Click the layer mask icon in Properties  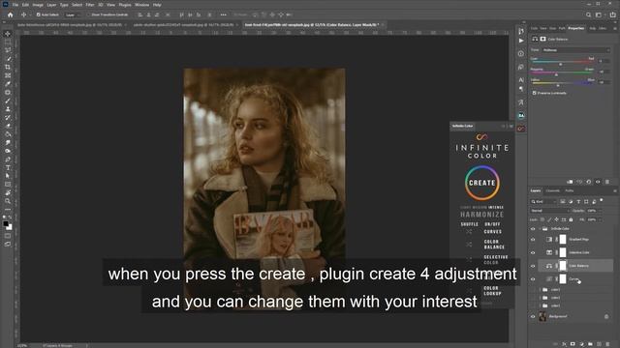click(542, 39)
